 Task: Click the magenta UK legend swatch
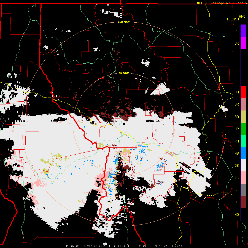click(243, 43)
